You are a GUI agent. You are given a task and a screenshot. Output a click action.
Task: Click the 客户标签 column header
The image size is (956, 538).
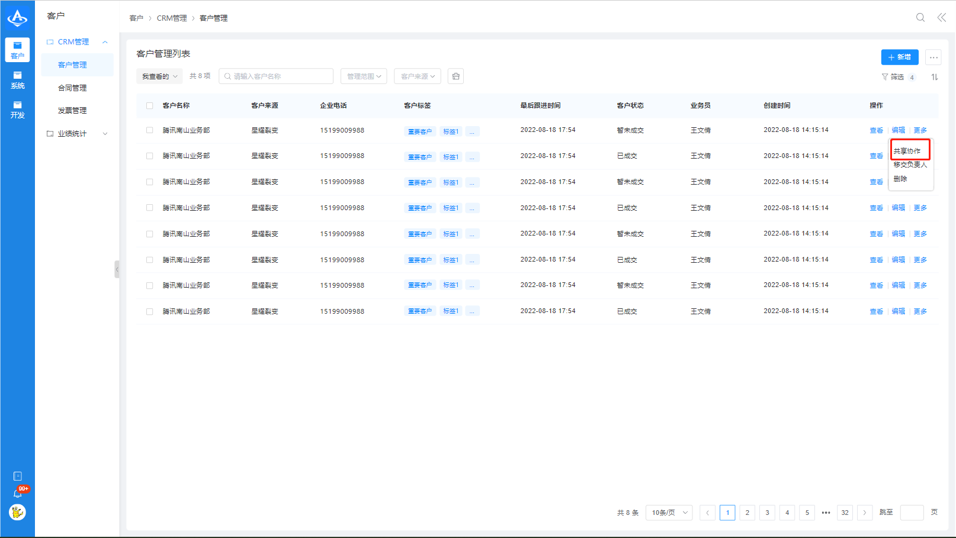[x=418, y=105]
